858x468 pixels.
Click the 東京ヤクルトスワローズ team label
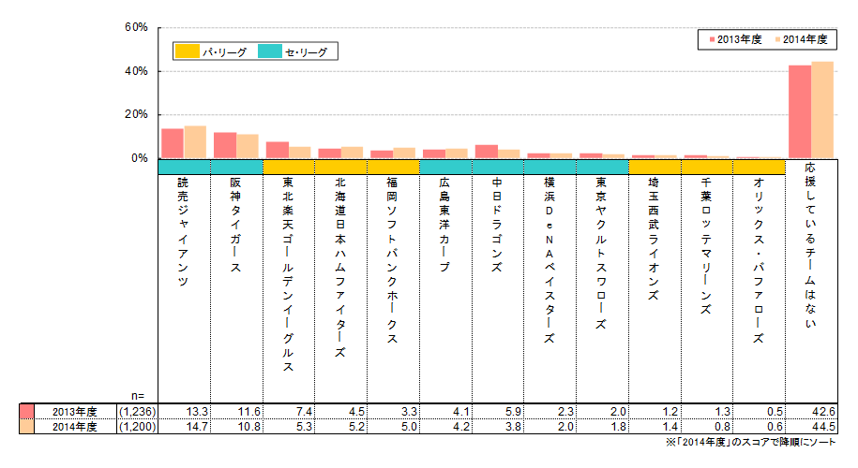(x=601, y=254)
